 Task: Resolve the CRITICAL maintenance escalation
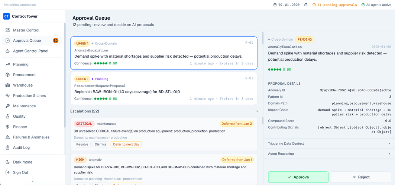coord(82,144)
